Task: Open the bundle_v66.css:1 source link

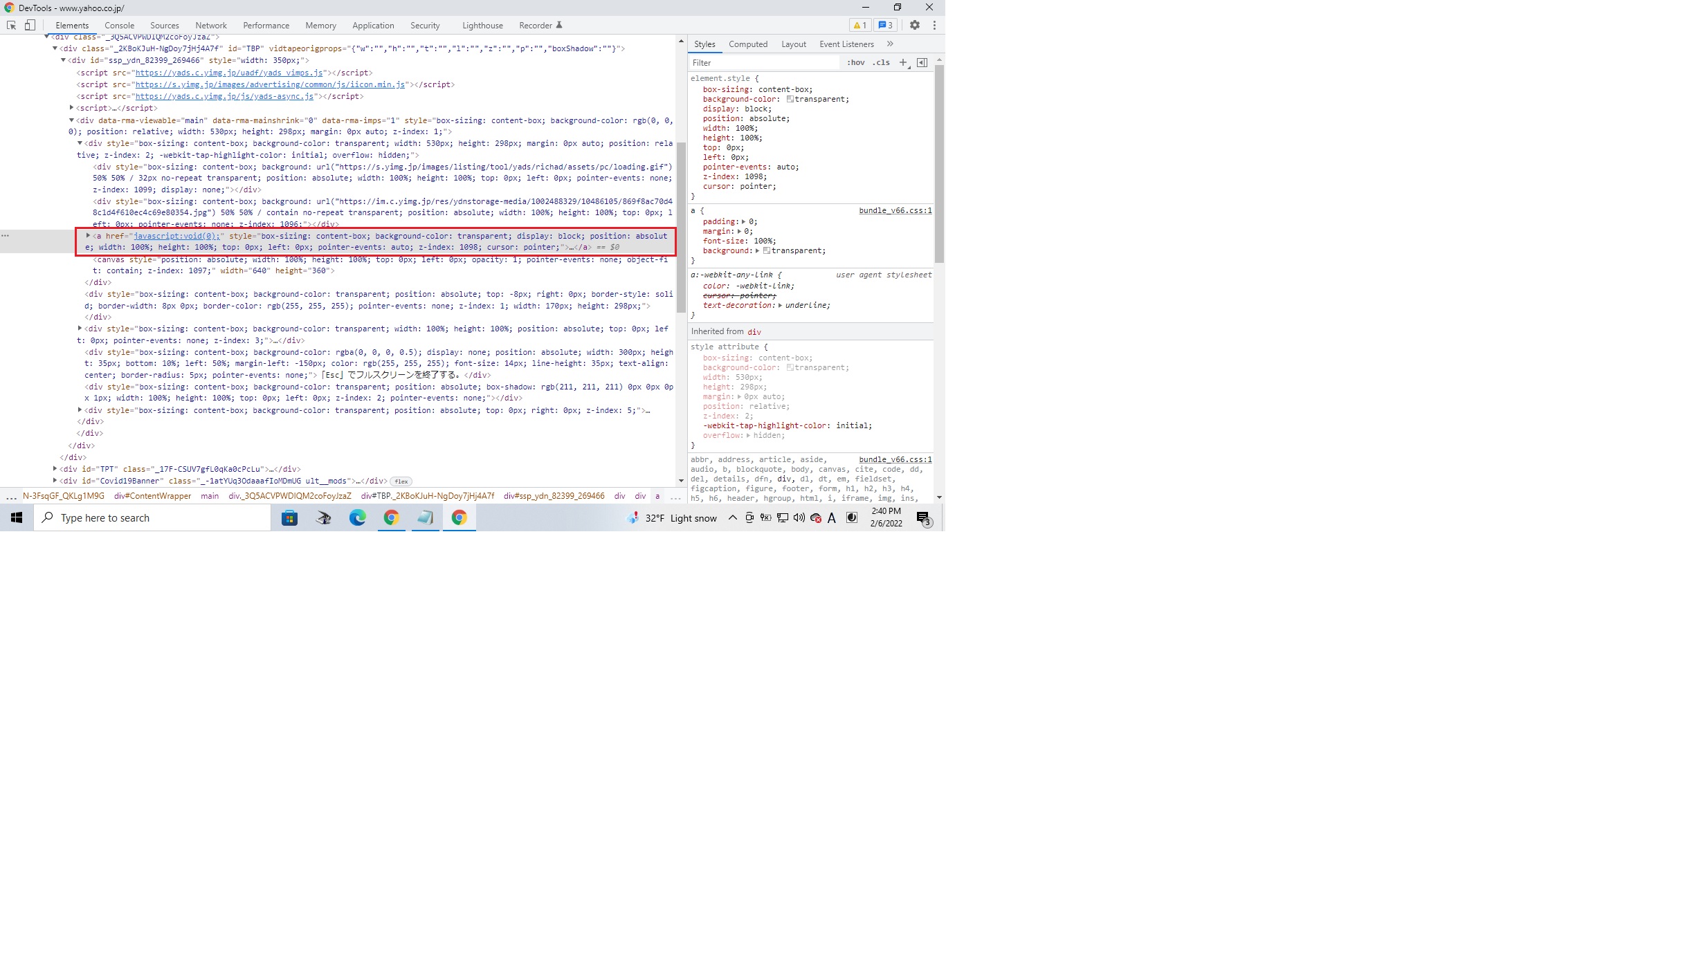Action: 895,210
